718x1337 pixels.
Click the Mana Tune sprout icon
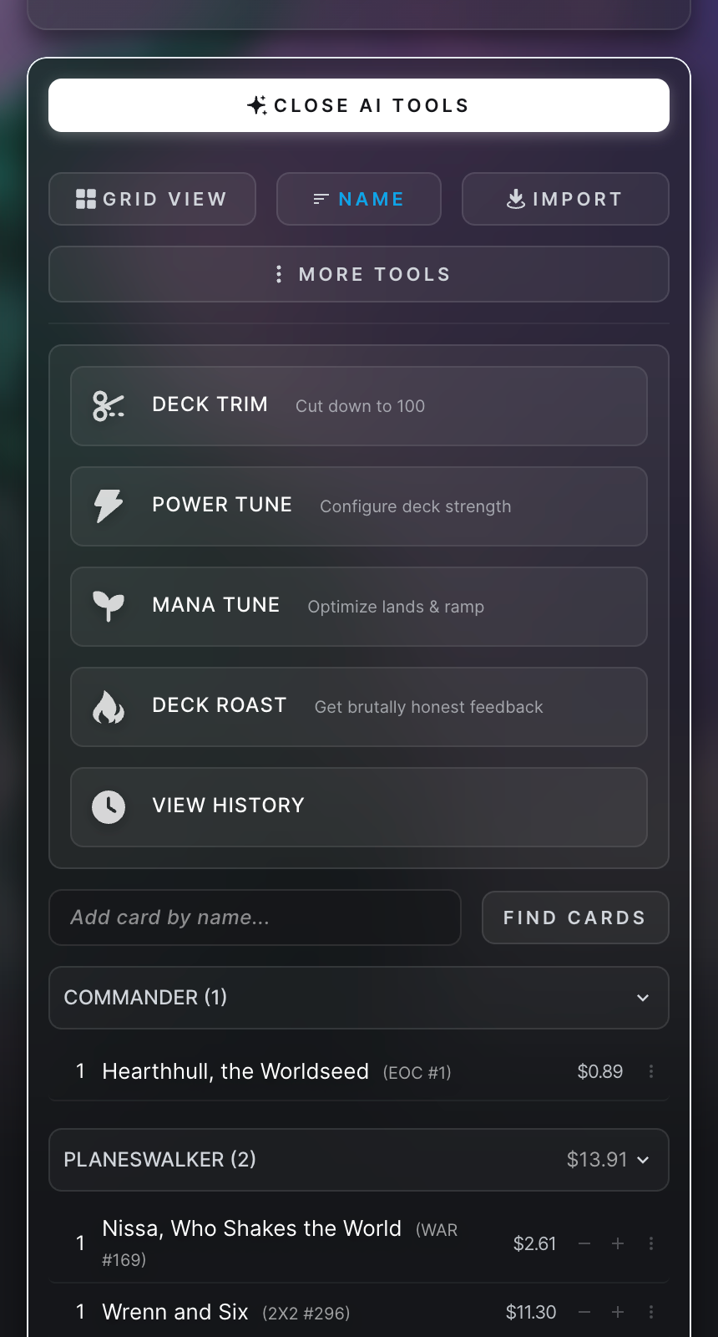[x=109, y=607]
